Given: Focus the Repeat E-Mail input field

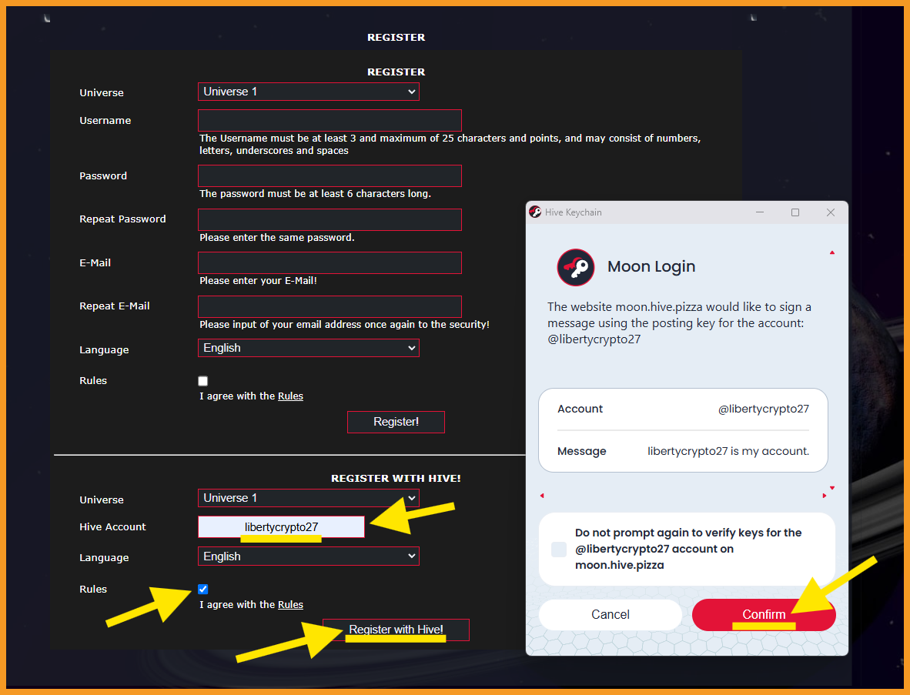Looking at the screenshot, I should 330,307.
